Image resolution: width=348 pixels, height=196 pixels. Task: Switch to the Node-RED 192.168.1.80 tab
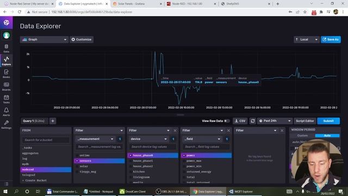(191, 4)
